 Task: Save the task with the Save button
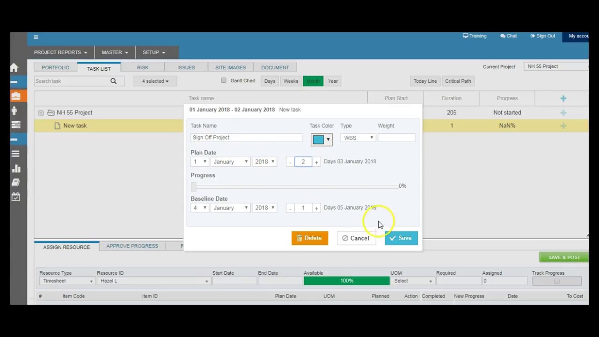tap(401, 238)
